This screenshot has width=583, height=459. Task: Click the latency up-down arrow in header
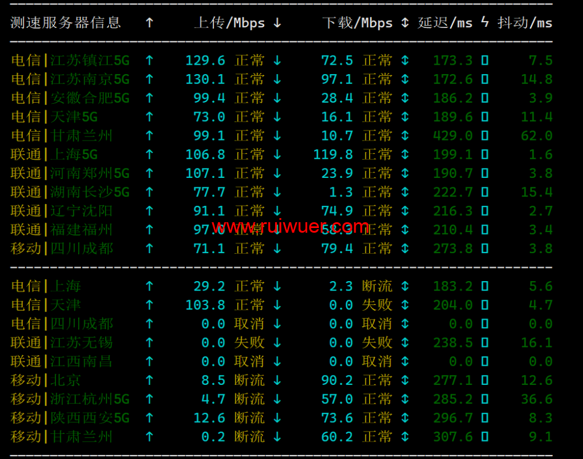(x=405, y=23)
